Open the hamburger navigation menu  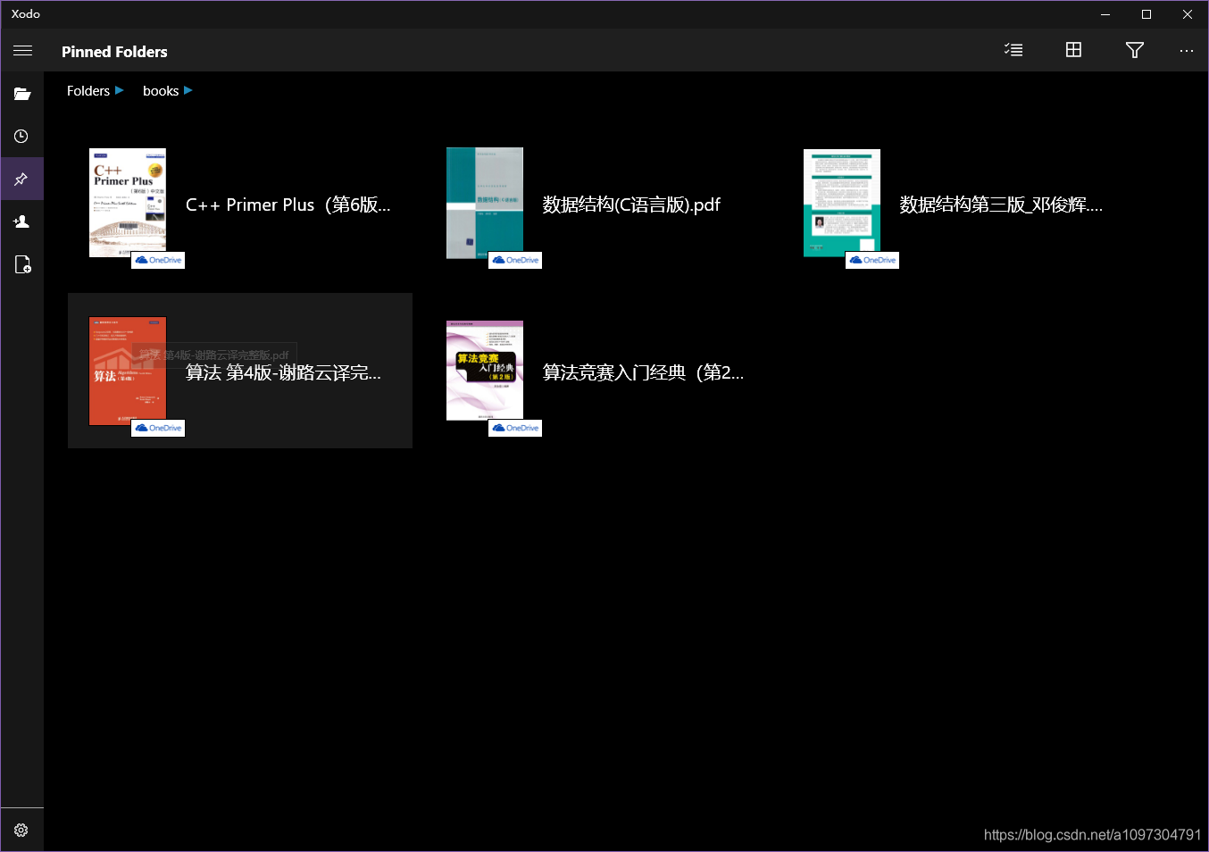point(22,51)
